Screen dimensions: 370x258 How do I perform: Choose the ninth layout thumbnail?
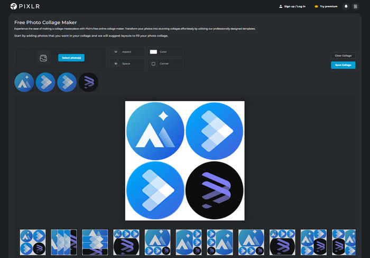(282, 243)
